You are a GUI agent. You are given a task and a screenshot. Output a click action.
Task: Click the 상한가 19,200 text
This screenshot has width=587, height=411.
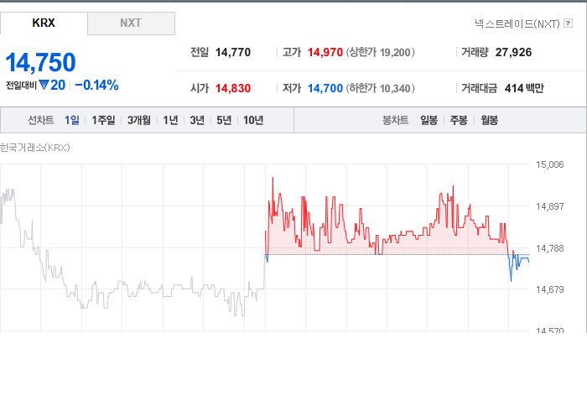click(x=380, y=52)
